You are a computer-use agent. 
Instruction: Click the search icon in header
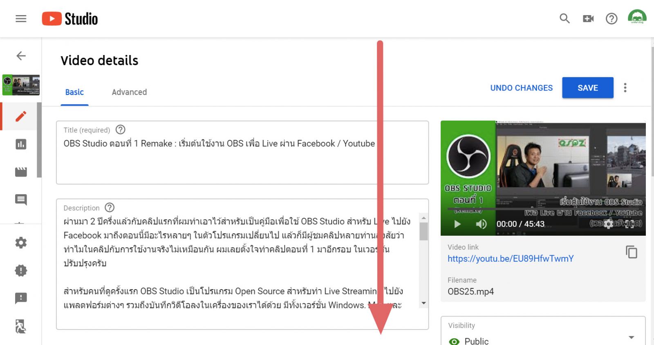coord(564,19)
